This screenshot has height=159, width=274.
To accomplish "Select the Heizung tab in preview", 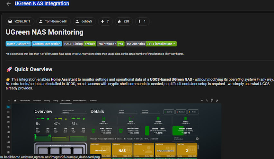I will click(47, 101).
